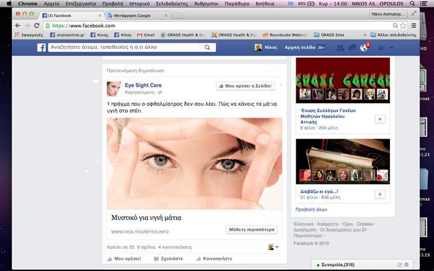Viewport: 434px width, 271px height.
Task: Expand post-as identity dropdown
Action: pos(273,247)
